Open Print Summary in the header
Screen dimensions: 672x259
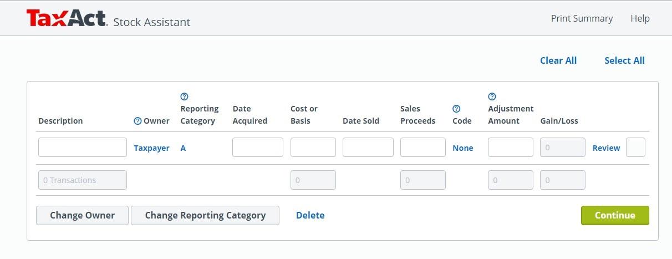tap(582, 18)
